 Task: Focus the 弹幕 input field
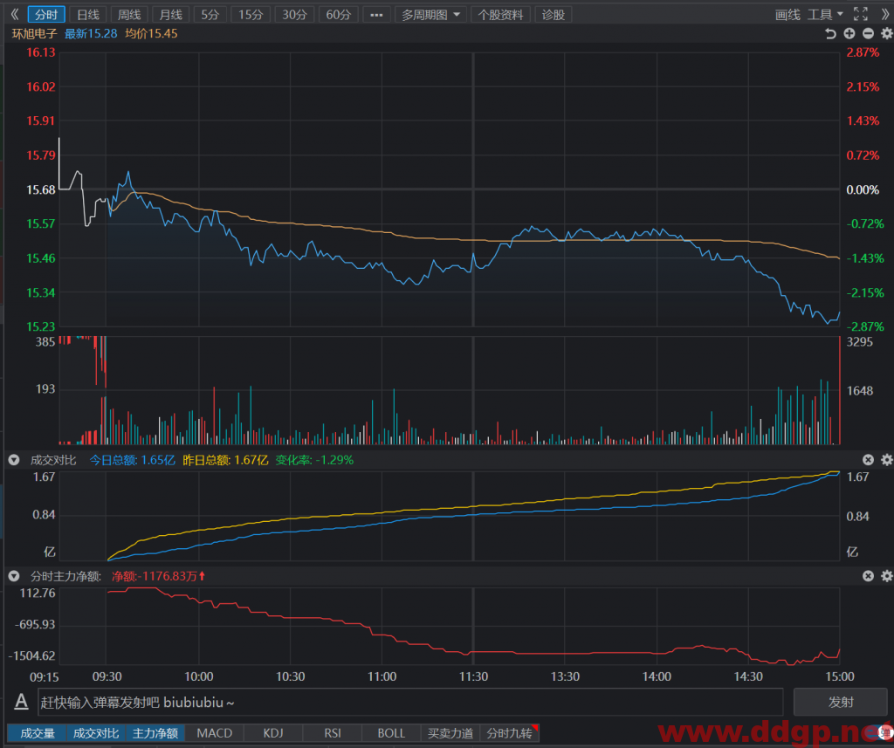(x=410, y=702)
